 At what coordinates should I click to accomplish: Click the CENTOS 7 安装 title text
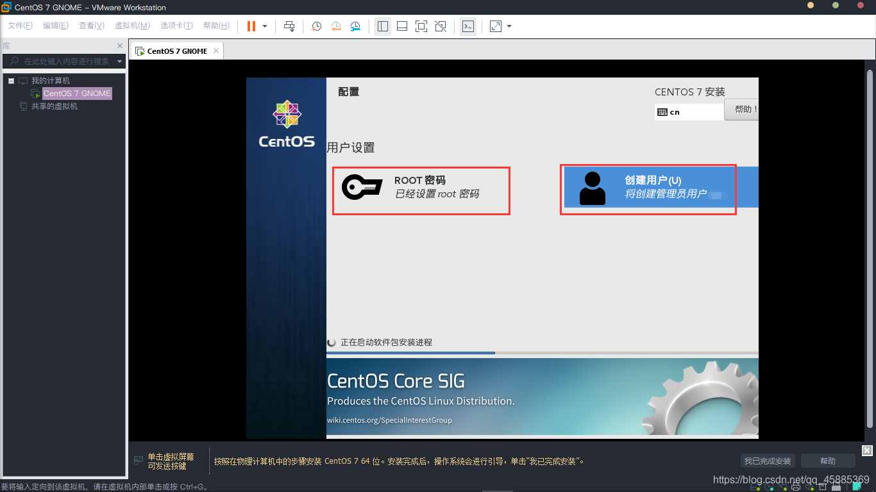[690, 92]
